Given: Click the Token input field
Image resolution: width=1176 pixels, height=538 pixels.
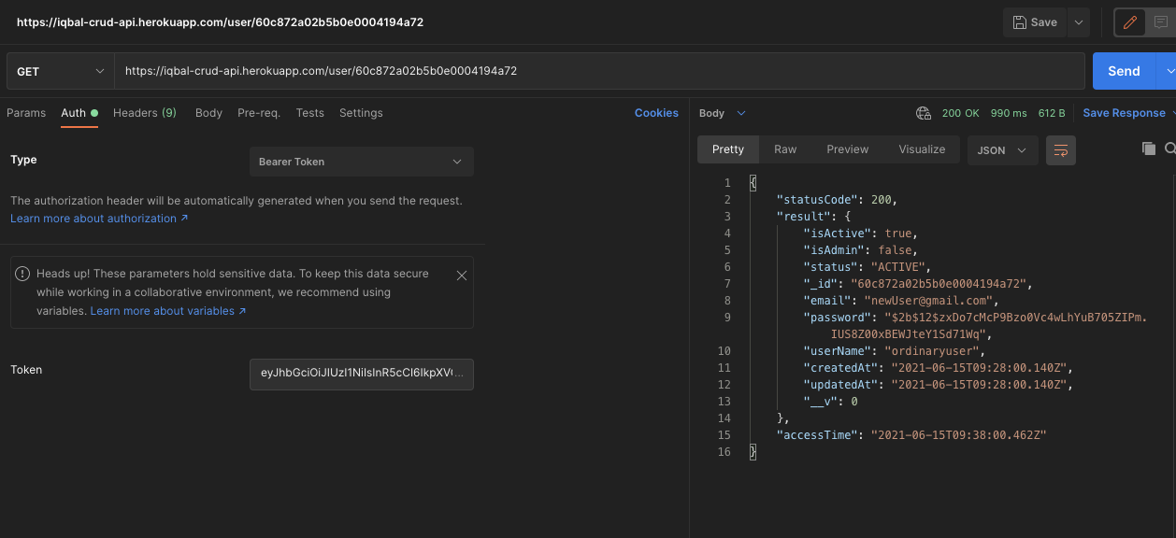Looking at the screenshot, I should click(362, 375).
